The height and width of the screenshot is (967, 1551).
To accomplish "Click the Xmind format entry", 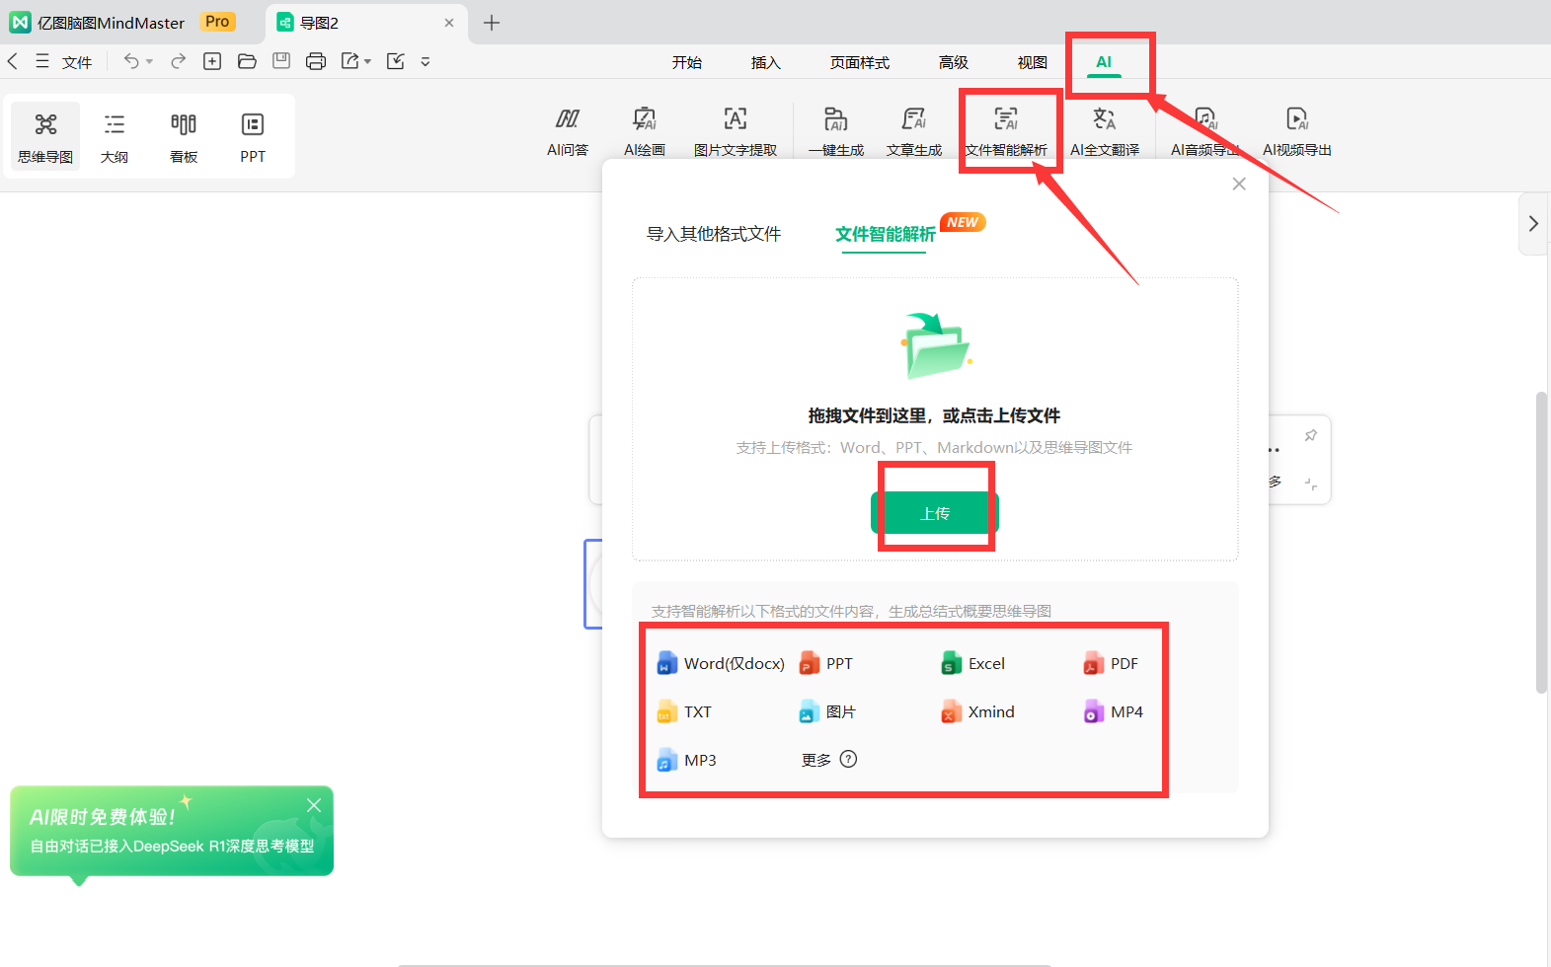I will pyautogui.click(x=977, y=711).
